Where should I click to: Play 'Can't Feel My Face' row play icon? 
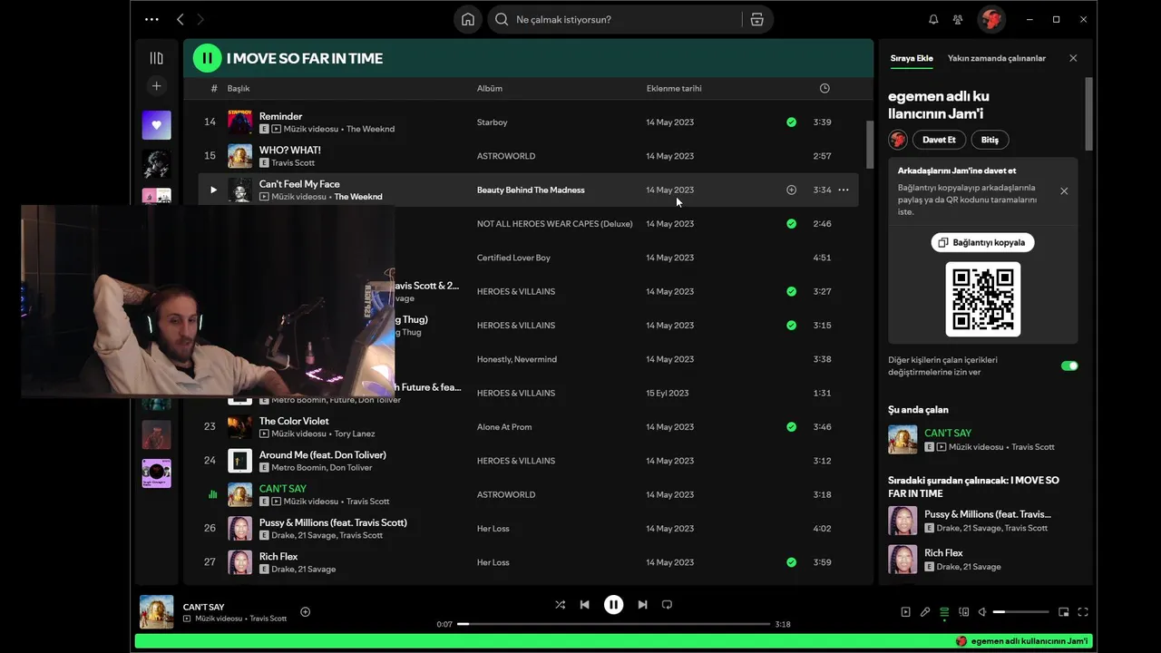(213, 190)
